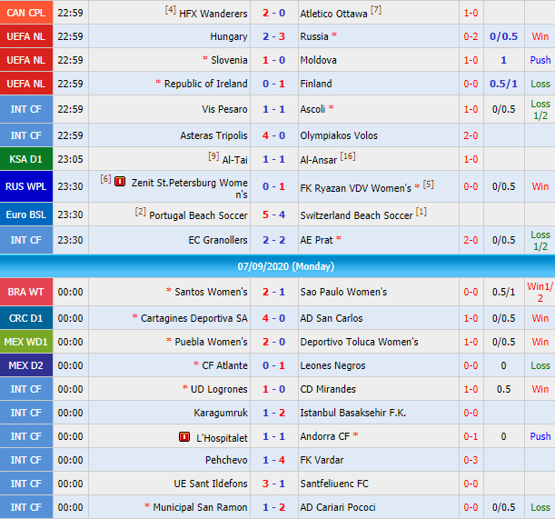Open the FK Vardar team link
The image size is (555, 519).
point(322,460)
